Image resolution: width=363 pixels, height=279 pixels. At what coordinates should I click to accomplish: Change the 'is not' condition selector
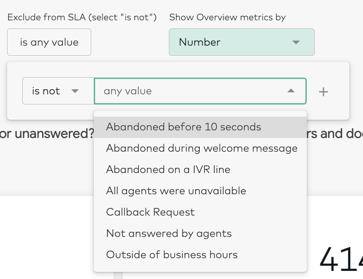[x=58, y=91]
